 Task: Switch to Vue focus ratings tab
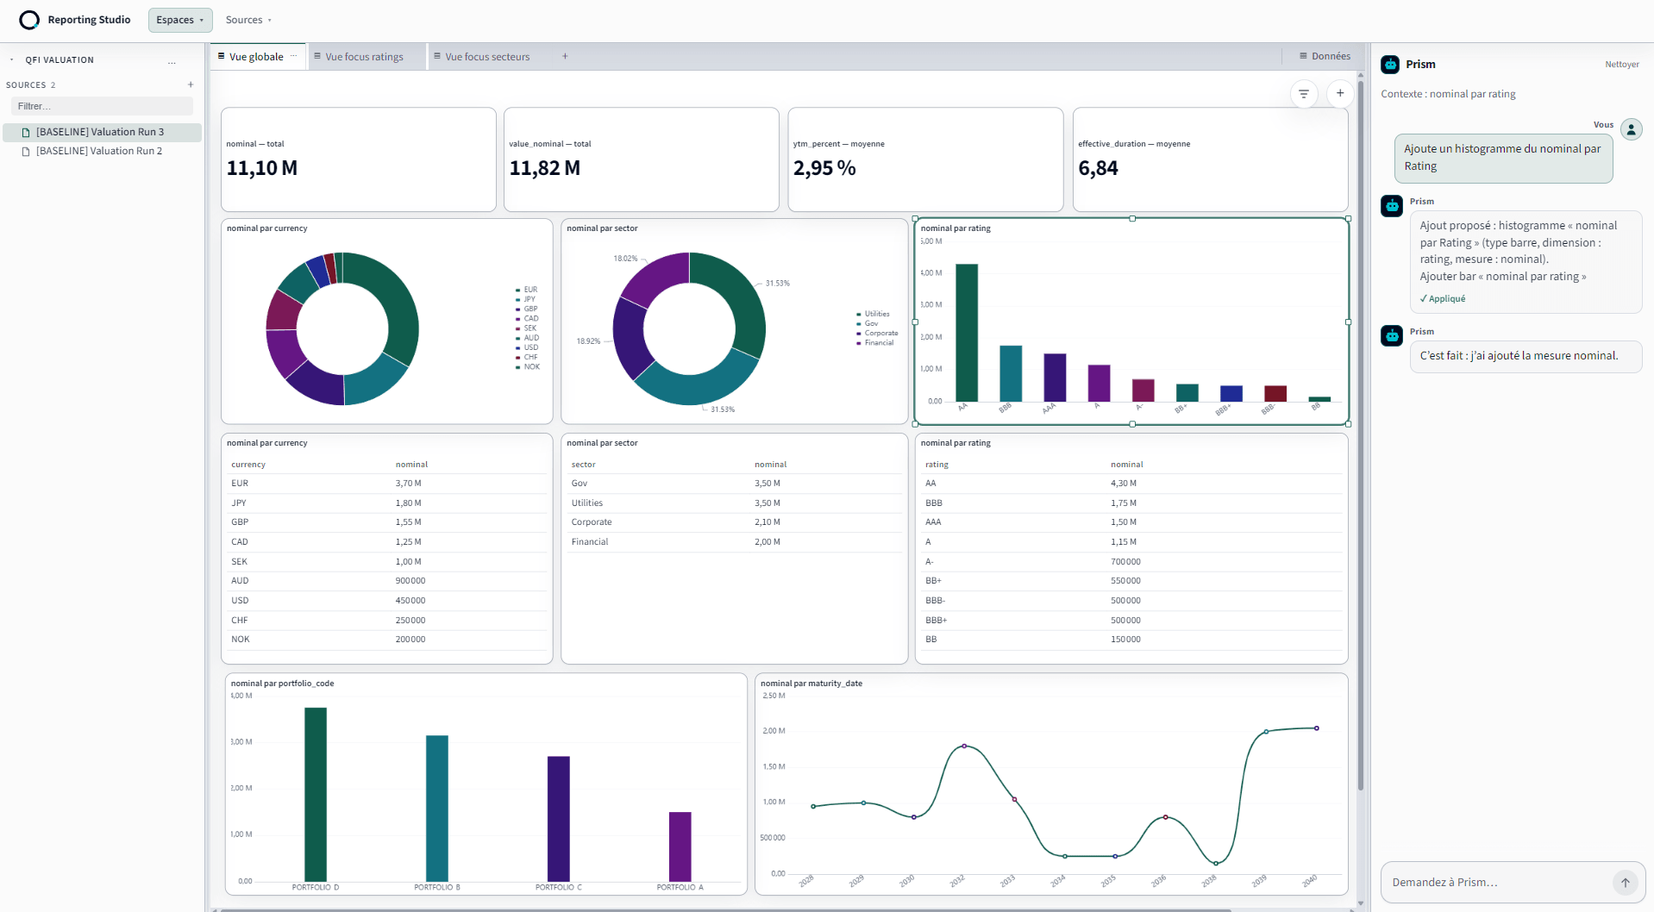[365, 57]
